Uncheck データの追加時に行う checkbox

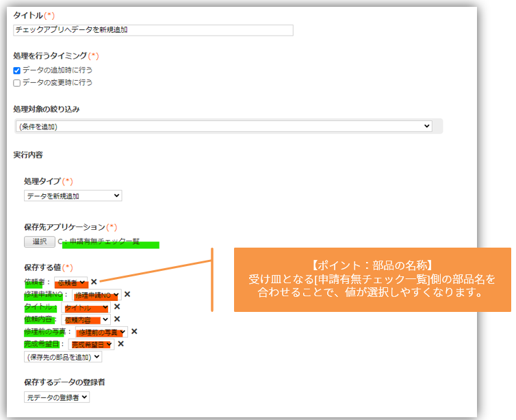(17, 70)
